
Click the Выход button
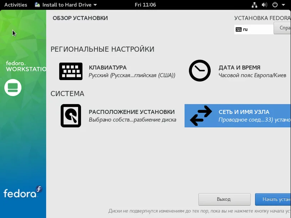click(224, 199)
